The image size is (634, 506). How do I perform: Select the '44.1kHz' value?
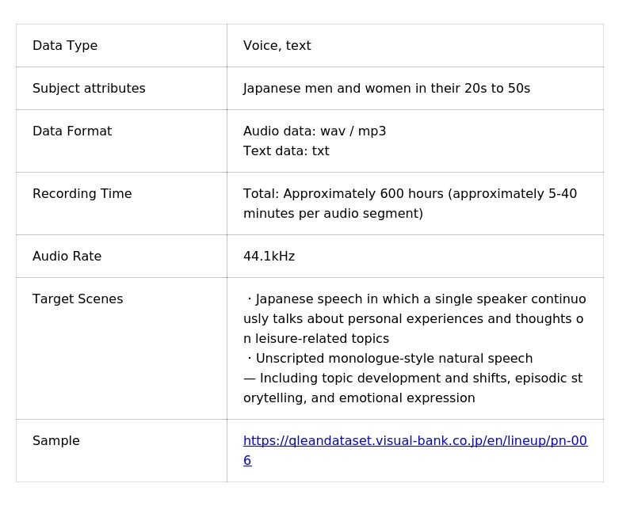[269, 257]
